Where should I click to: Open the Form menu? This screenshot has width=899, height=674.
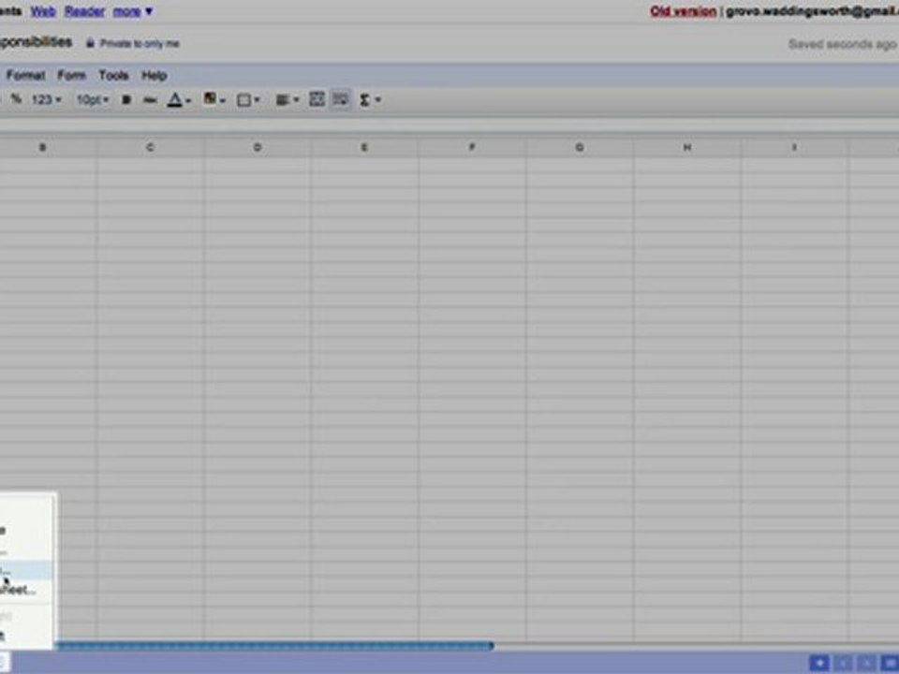pyautogui.click(x=72, y=75)
